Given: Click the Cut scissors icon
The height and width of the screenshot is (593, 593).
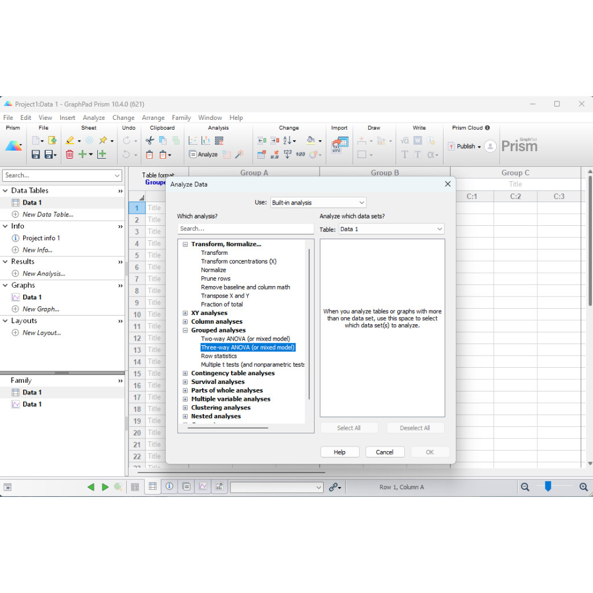Looking at the screenshot, I should pos(149,140).
